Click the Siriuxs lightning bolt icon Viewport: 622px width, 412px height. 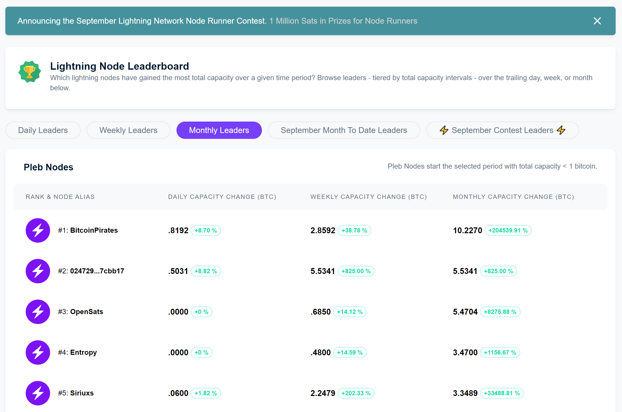tap(37, 394)
